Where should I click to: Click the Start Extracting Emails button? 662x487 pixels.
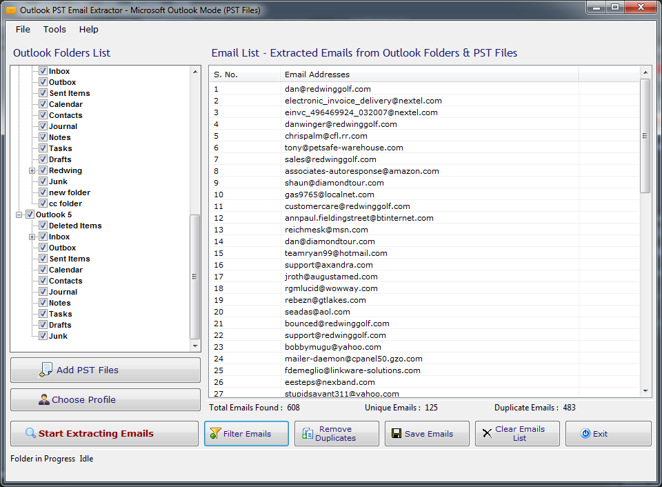[104, 433]
